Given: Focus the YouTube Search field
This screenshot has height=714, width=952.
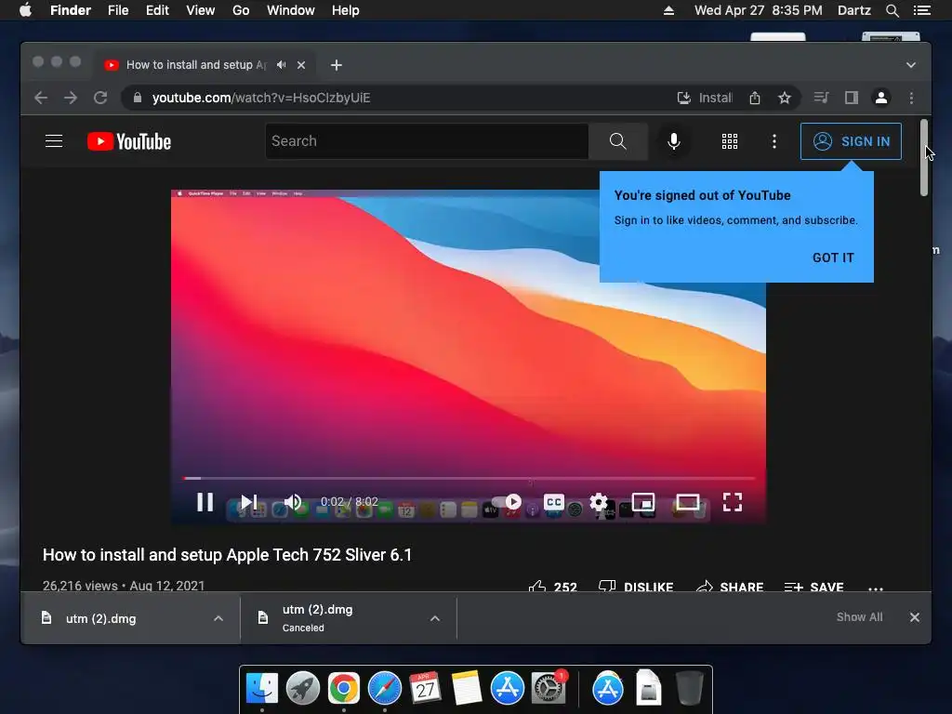Looking at the screenshot, I should (427, 141).
